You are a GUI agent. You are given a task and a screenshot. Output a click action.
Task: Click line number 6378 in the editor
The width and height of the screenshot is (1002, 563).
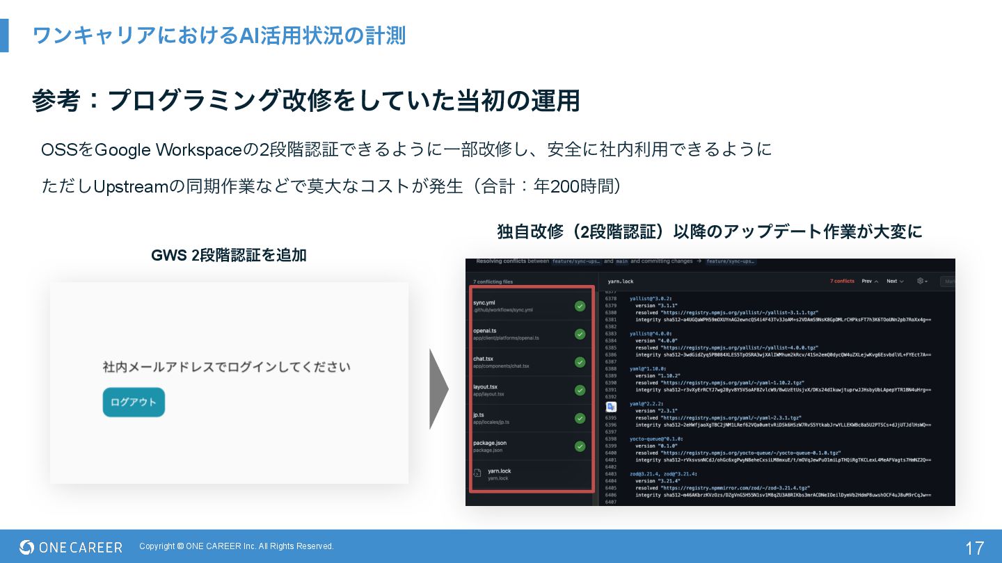pyautogui.click(x=611, y=298)
